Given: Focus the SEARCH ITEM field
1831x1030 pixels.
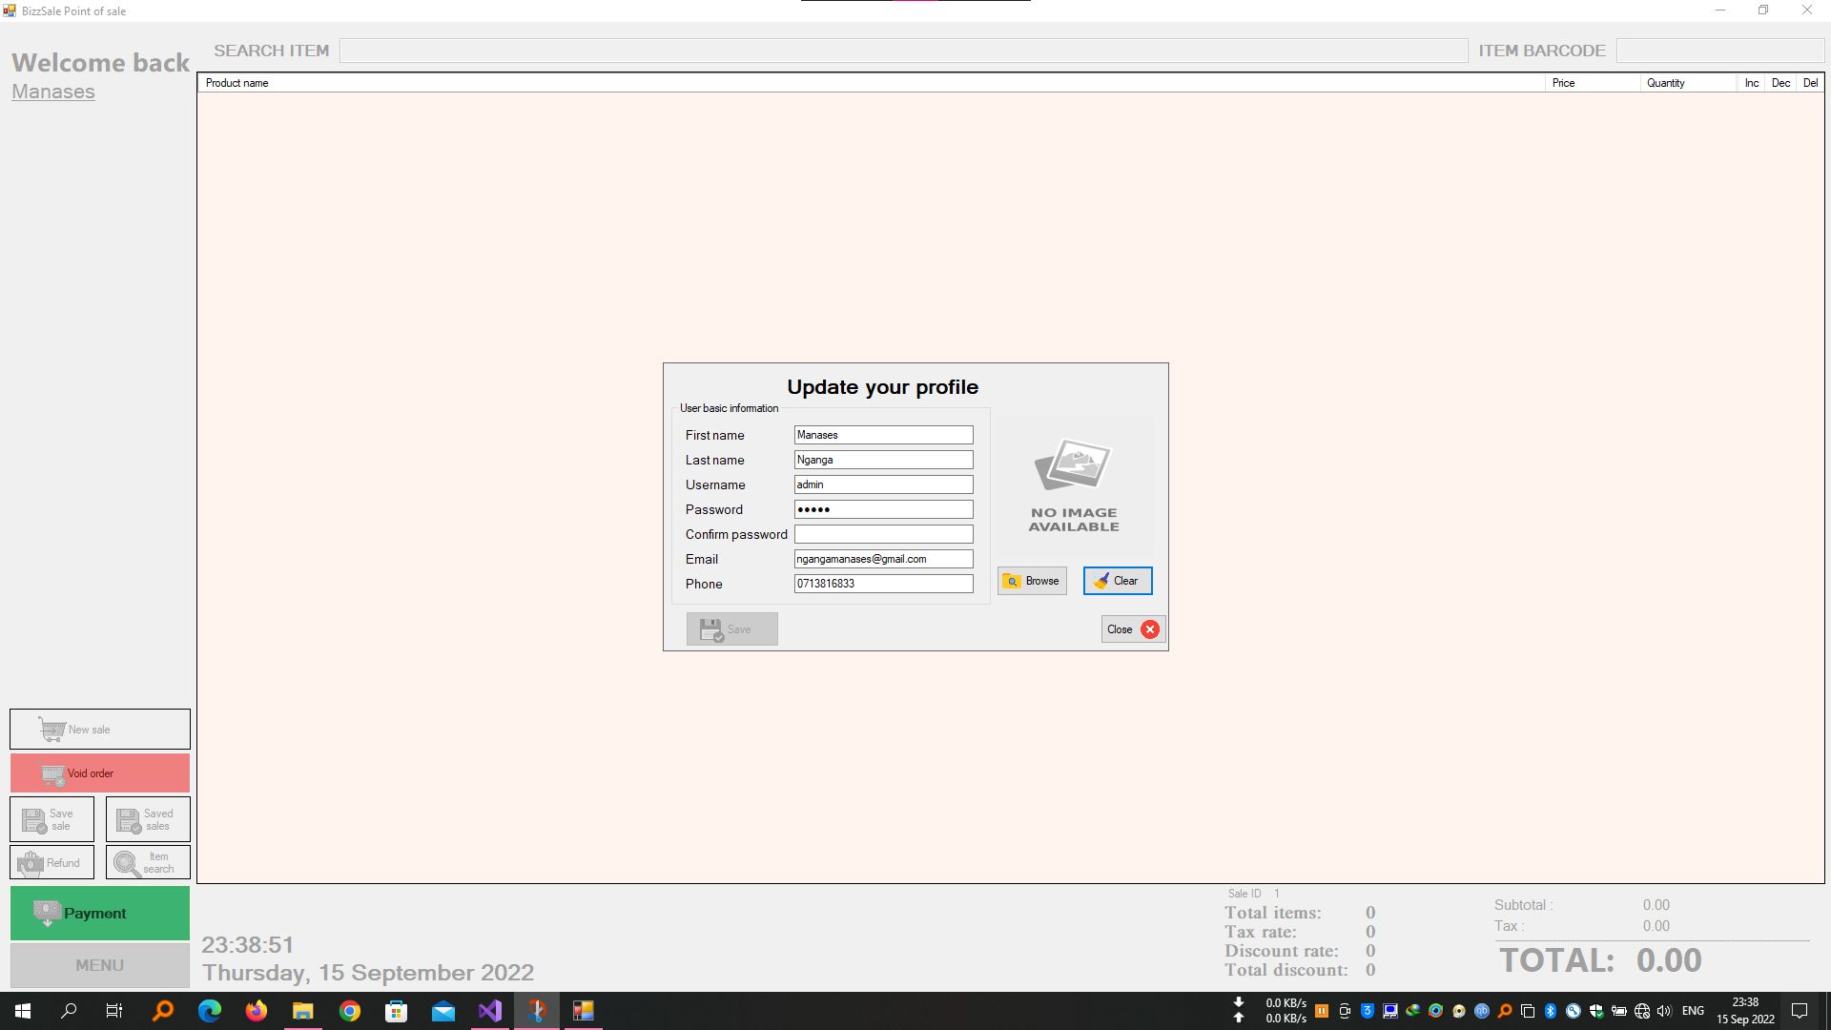Looking at the screenshot, I should click(x=902, y=51).
